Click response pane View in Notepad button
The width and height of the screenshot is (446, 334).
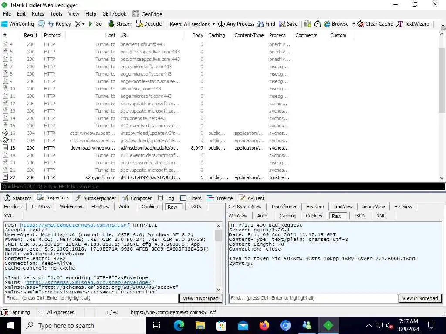point(420,298)
